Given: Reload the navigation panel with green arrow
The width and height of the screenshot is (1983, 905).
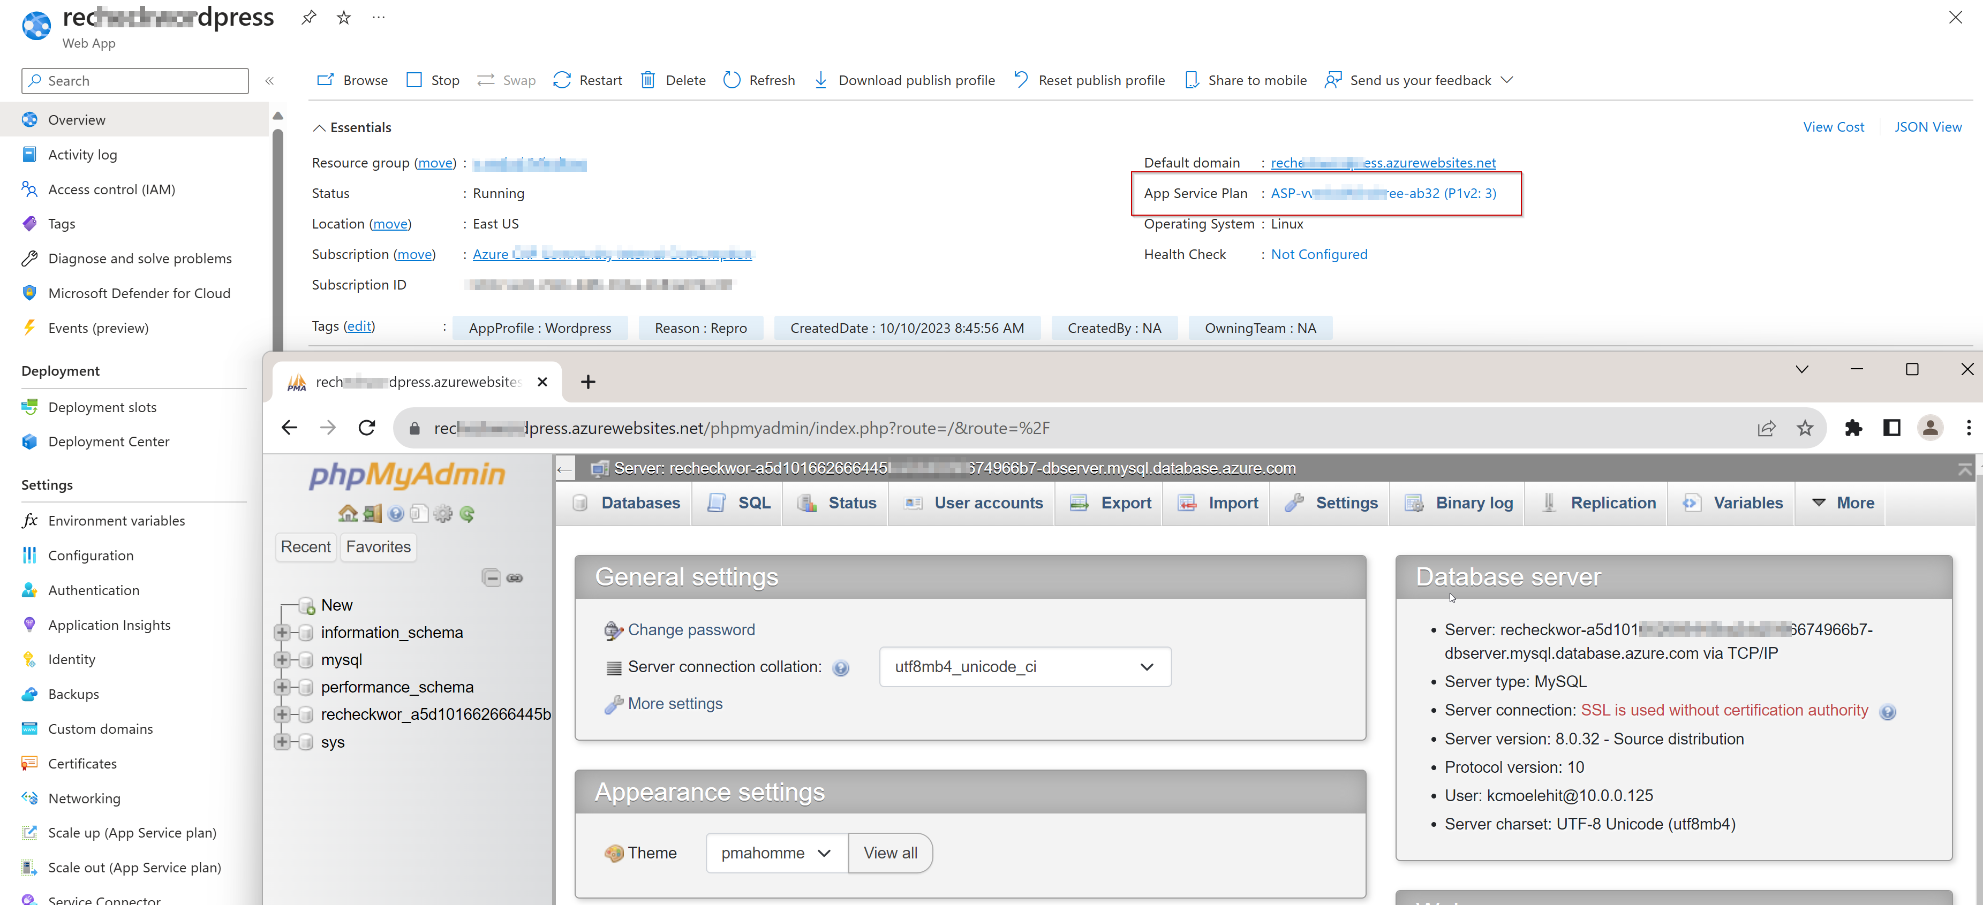Looking at the screenshot, I should 466,513.
